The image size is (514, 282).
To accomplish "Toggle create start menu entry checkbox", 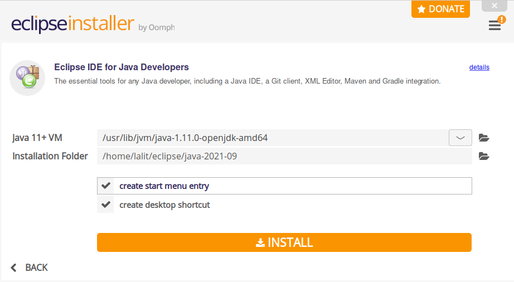I will (105, 186).
